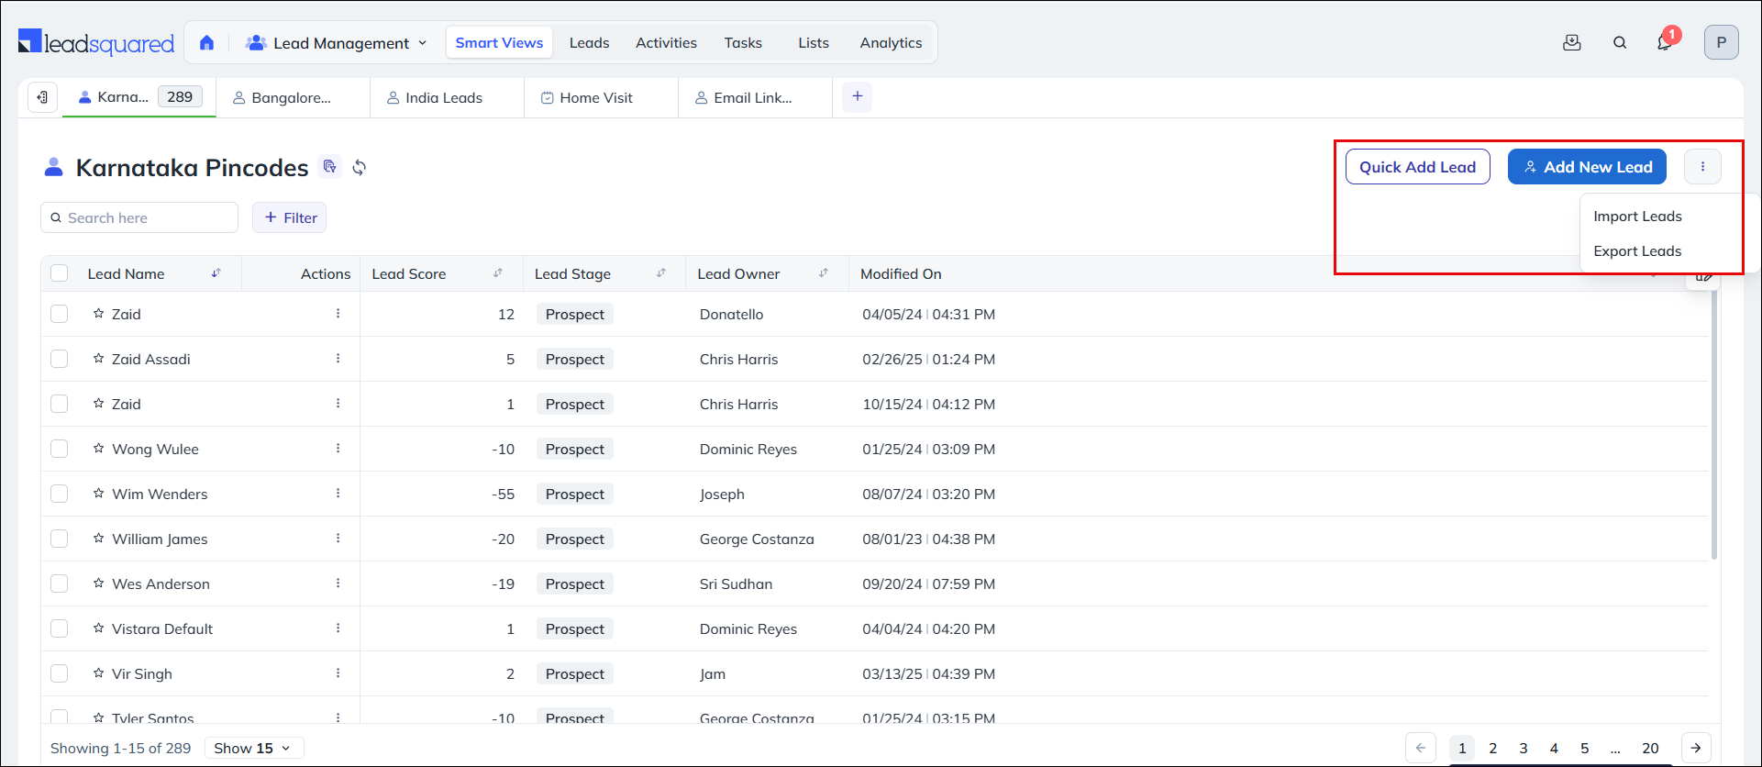This screenshot has width=1762, height=767.
Task: Check the box for Wes Anderson
Action: click(60, 584)
